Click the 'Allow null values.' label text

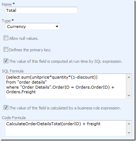(x=24, y=38)
